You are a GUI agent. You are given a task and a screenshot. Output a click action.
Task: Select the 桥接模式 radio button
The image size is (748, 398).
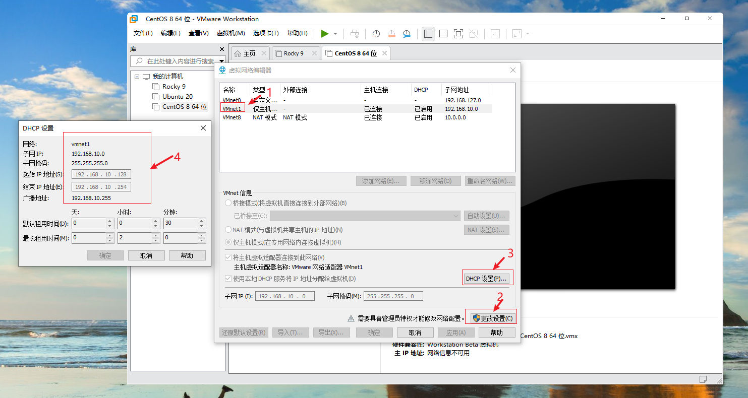click(228, 203)
